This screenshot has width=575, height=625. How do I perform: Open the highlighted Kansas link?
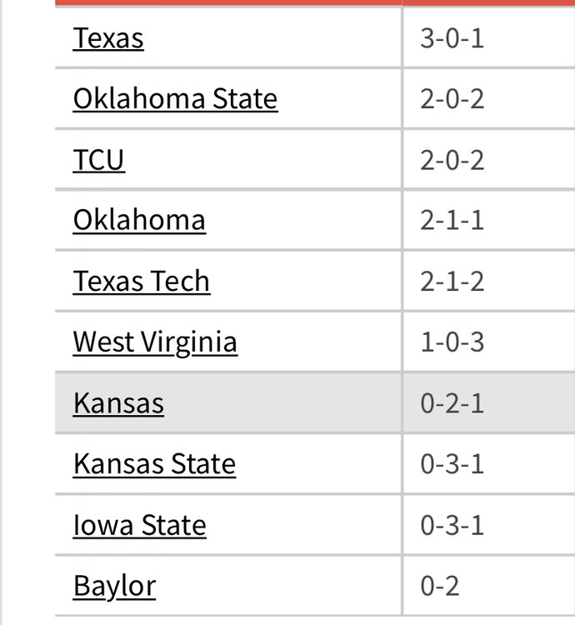coord(118,403)
